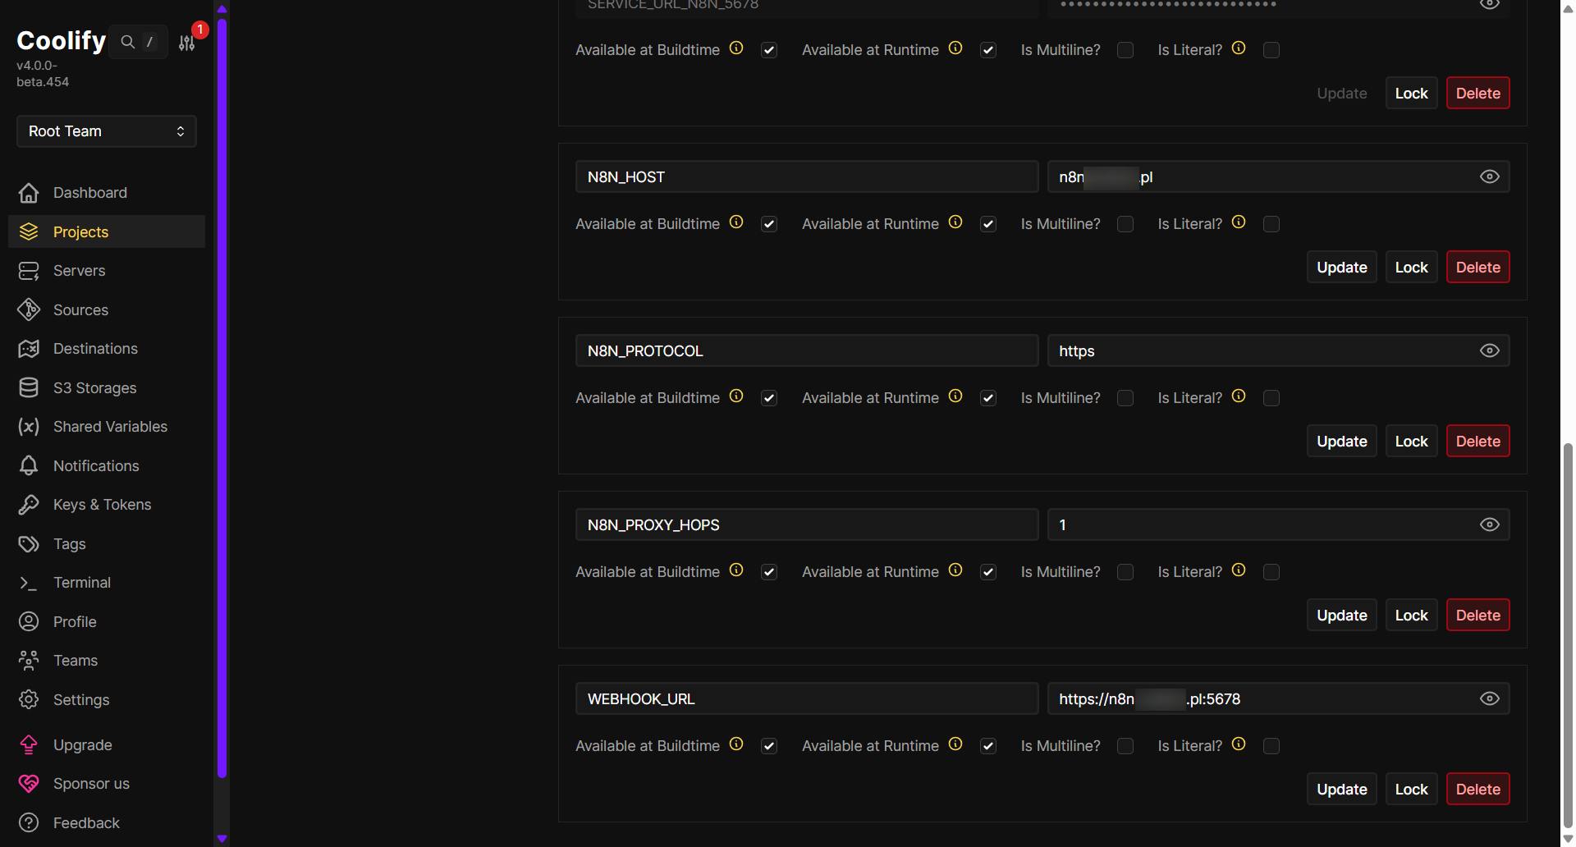Click the Notifications bell icon
Viewport: 1576px width, 847px height.
click(x=29, y=466)
